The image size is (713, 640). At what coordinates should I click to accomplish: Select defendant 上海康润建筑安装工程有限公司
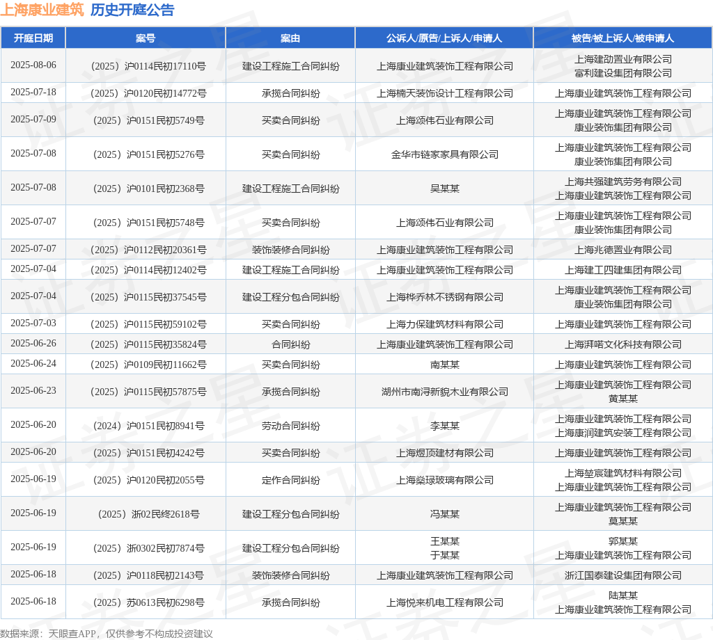tap(623, 433)
